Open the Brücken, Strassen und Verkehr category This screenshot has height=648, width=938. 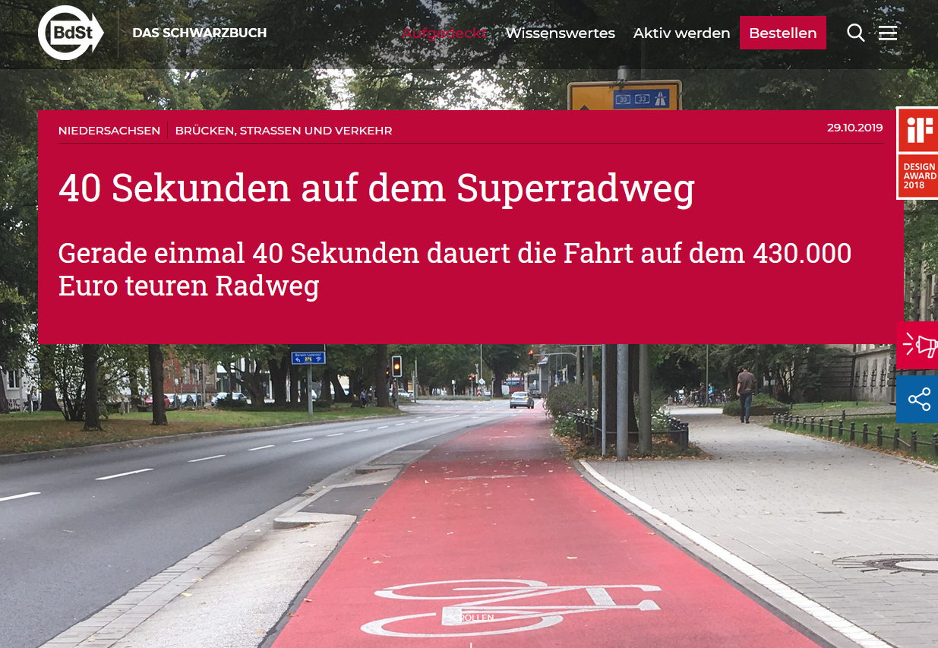pos(283,131)
